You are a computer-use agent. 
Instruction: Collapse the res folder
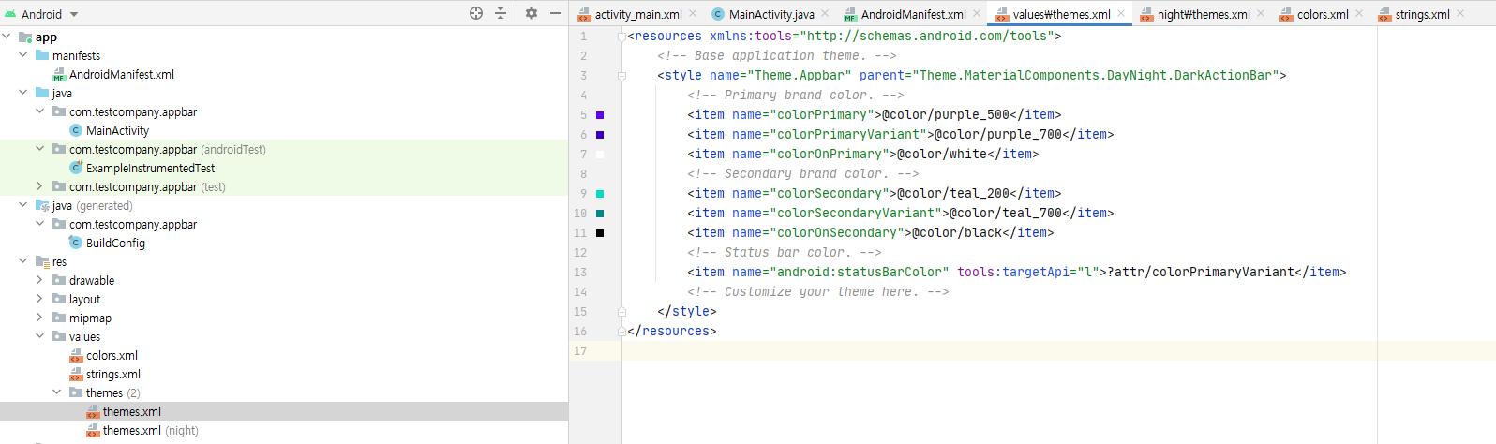pyautogui.click(x=23, y=261)
